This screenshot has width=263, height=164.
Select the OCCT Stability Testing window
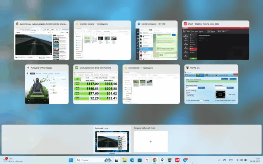pyautogui.click(x=215, y=43)
